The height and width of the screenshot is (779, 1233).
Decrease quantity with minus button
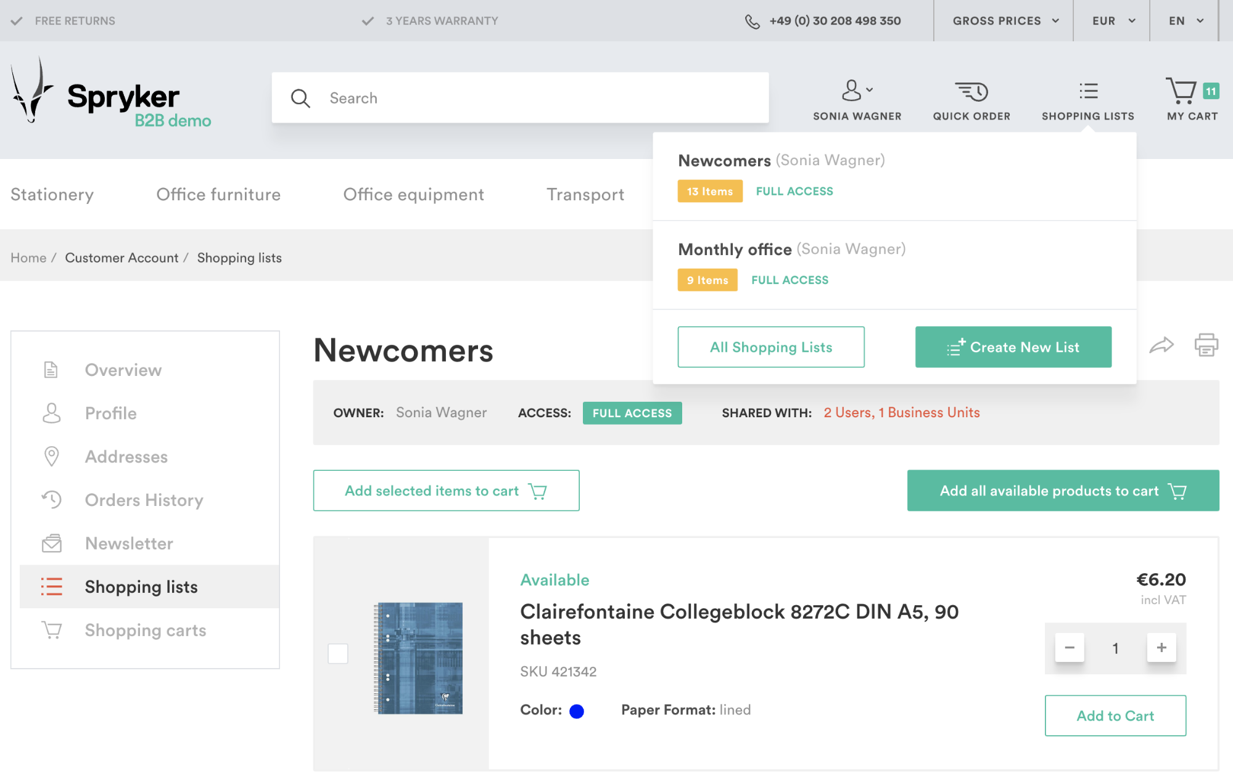tap(1070, 648)
